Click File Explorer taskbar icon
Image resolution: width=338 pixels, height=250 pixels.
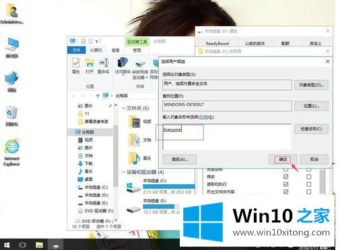39,245
